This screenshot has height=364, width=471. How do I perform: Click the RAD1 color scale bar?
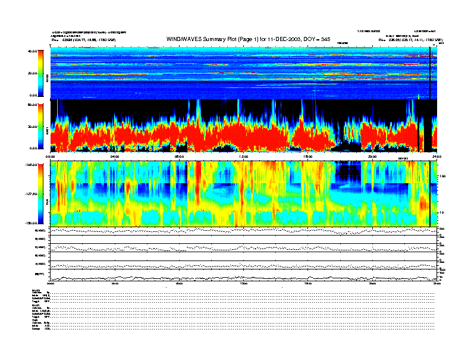click(x=40, y=127)
